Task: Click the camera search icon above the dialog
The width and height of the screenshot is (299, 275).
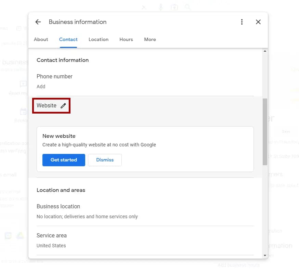Action: pyautogui.click(x=174, y=7)
